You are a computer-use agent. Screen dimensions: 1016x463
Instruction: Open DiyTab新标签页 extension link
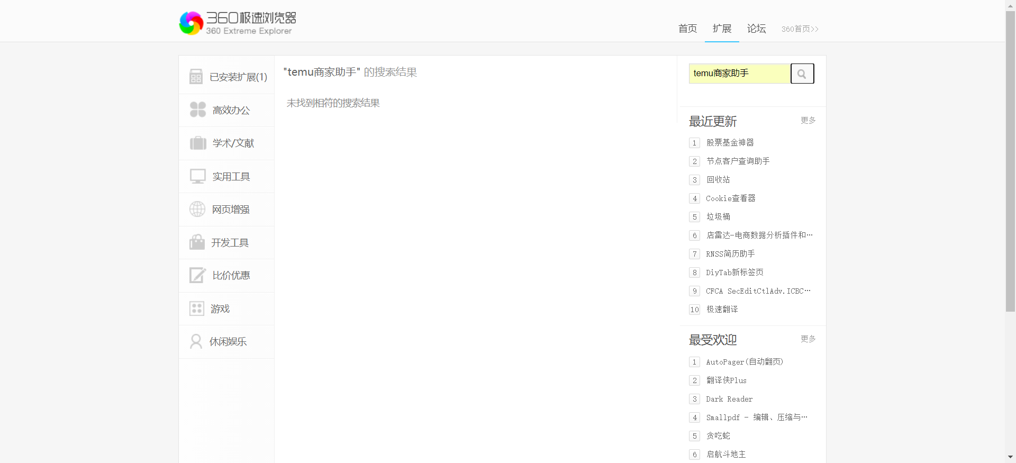tap(734, 273)
